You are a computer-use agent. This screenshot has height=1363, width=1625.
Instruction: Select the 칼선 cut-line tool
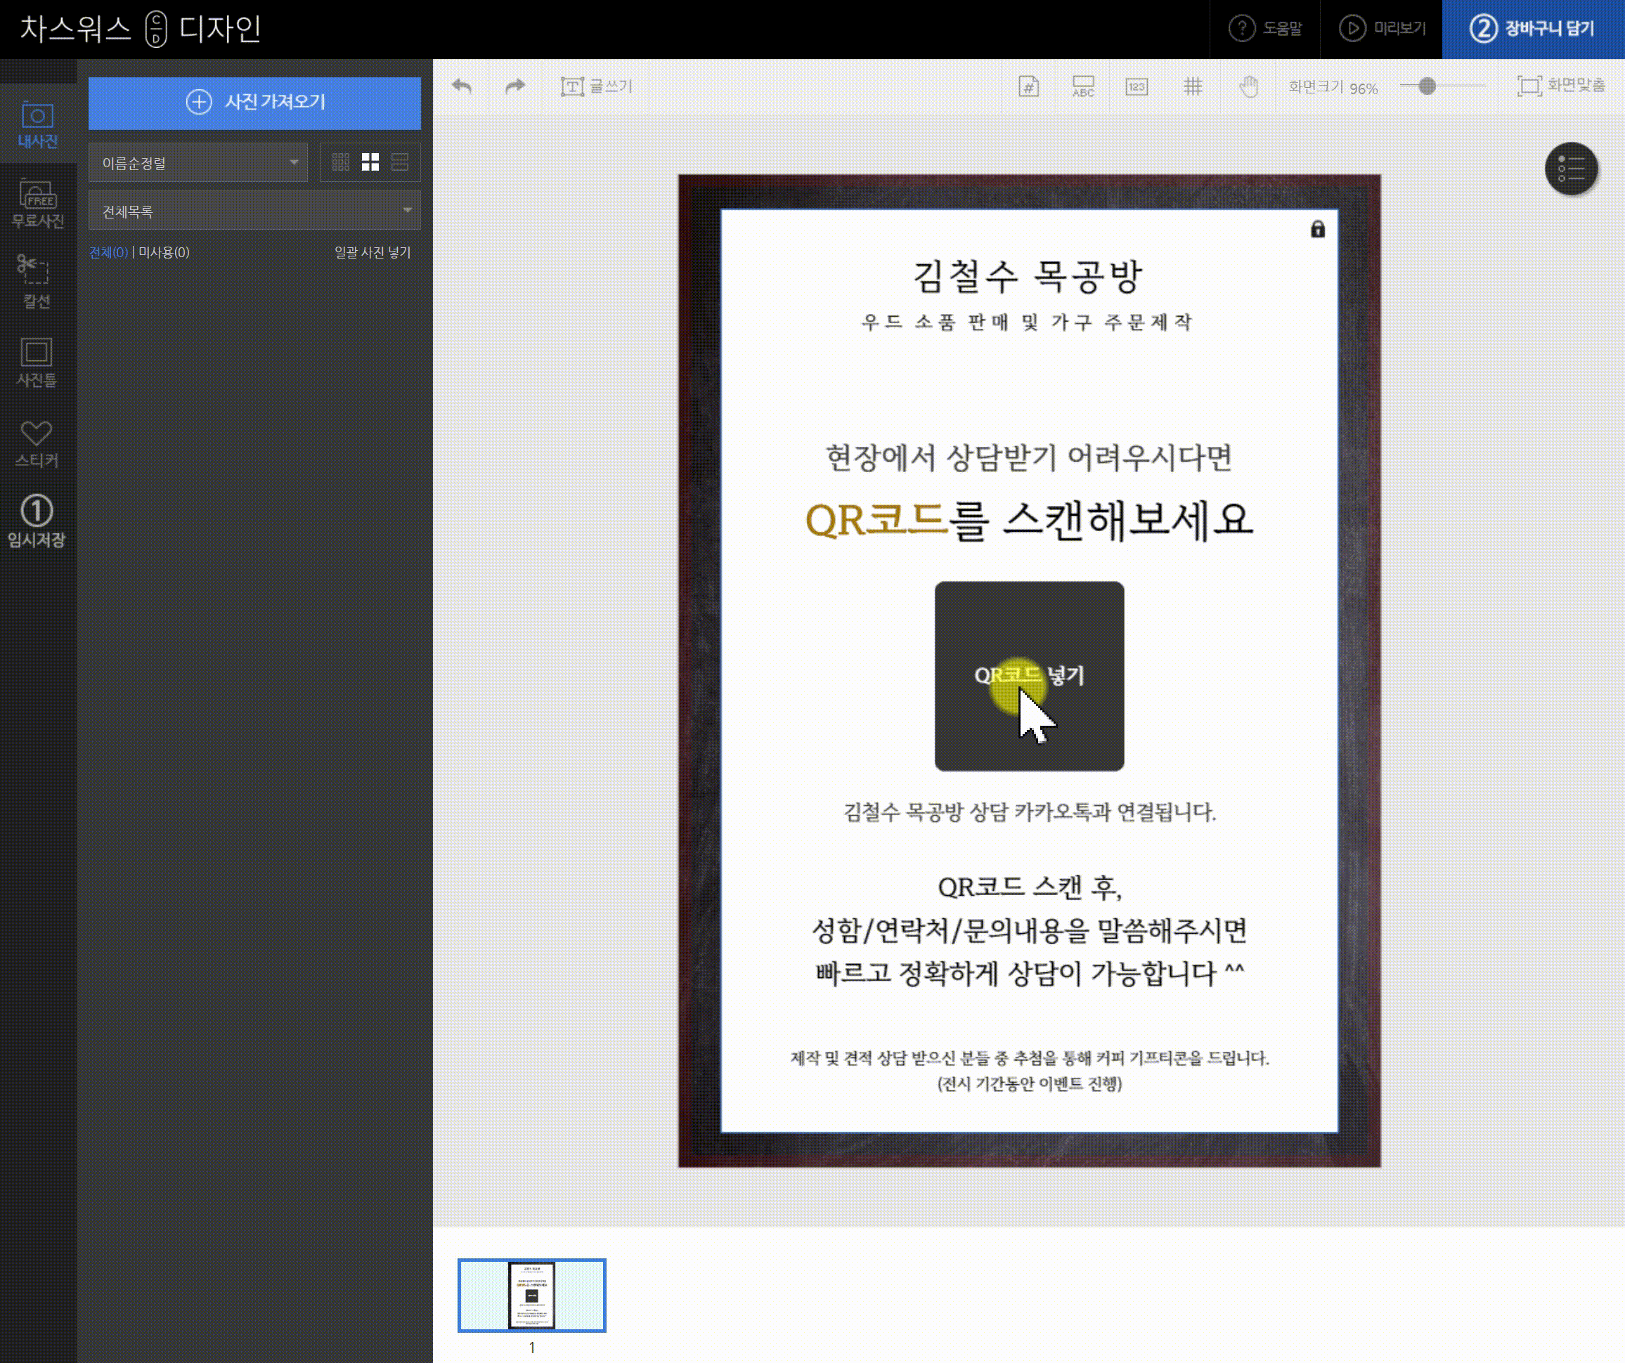point(37,282)
